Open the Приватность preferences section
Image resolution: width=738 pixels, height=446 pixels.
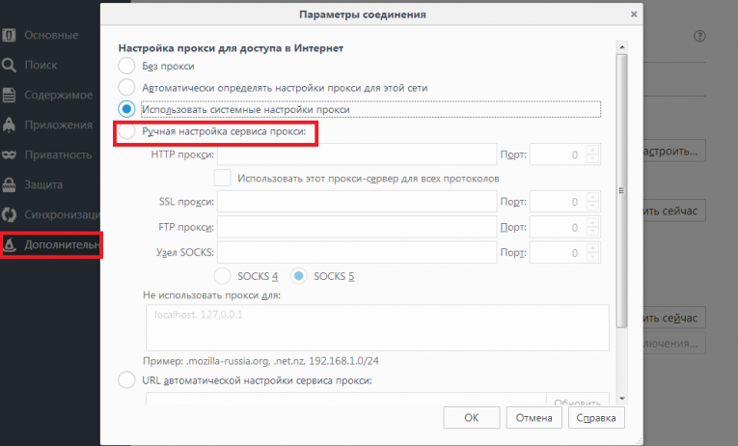click(58, 155)
